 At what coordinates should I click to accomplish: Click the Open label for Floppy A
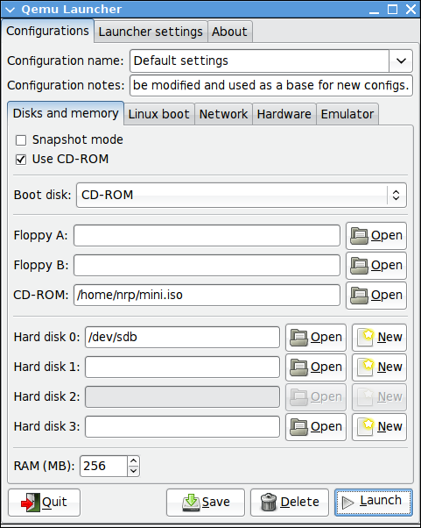pos(387,235)
